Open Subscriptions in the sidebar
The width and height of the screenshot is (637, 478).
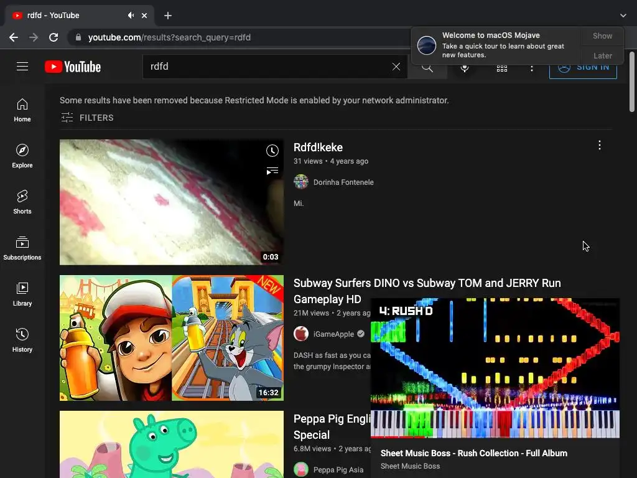coord(22,248)
